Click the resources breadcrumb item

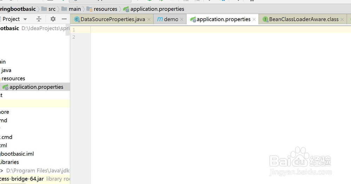(102, 9)
